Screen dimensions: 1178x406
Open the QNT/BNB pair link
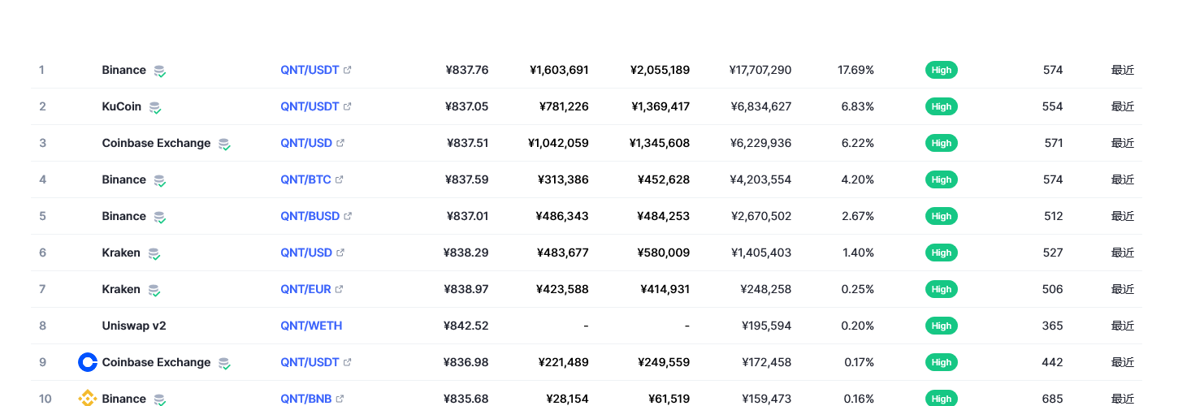click(305, 399)
